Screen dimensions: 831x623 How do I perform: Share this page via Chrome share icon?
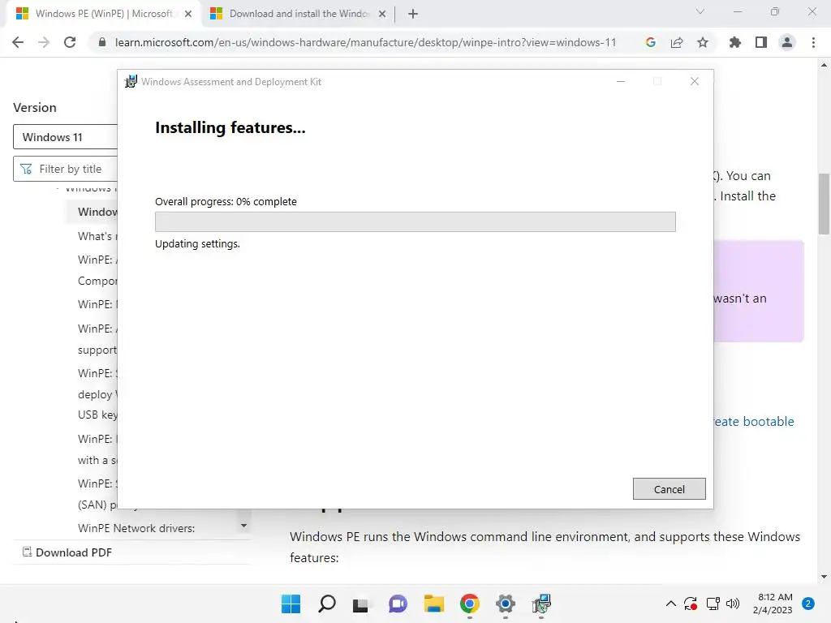click(677, 42)
